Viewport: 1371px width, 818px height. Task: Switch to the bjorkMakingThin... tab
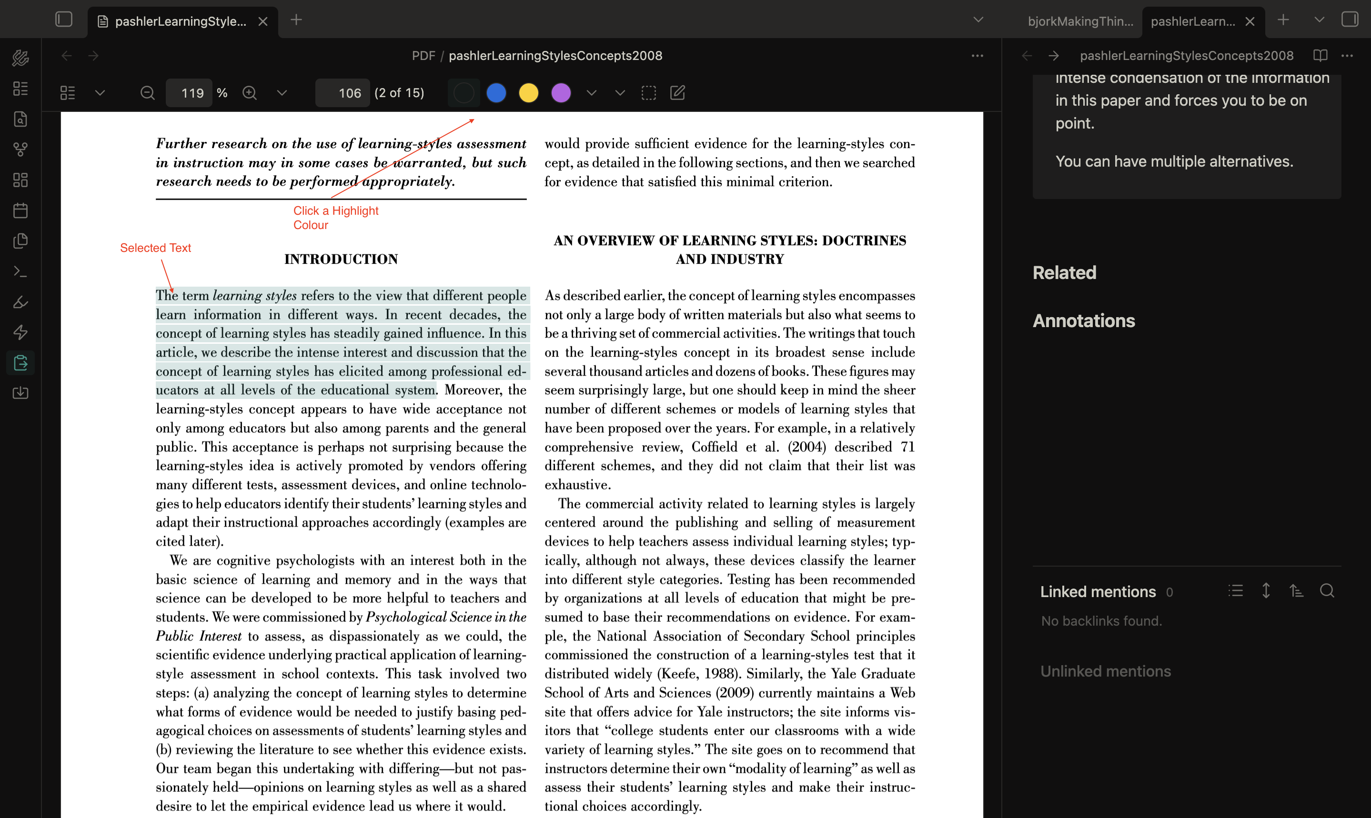1080,21
